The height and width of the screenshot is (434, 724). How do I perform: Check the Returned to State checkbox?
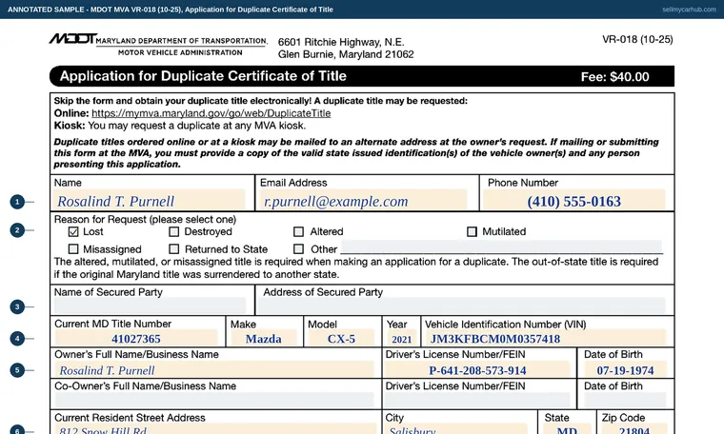174,249
